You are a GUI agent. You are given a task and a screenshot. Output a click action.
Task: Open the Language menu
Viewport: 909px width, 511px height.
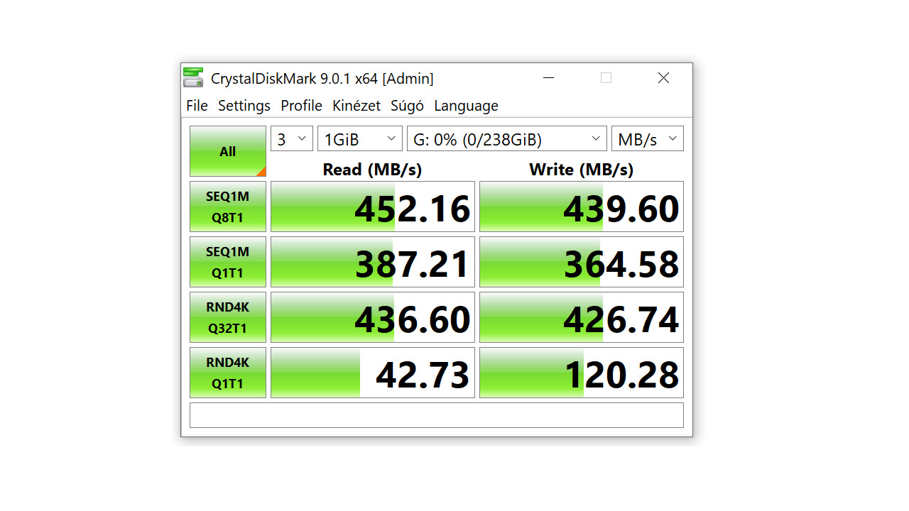pos(466,106)
